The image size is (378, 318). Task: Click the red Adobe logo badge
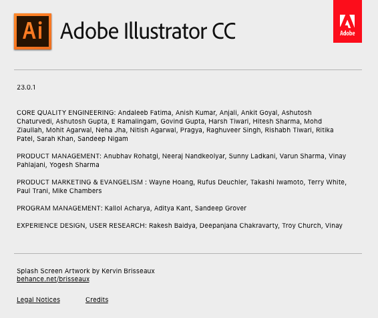[347, 21]
